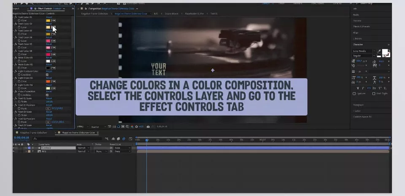Toggle the Light Custom Color checkbox
This screenshot has height=196, width=405.
47,75
